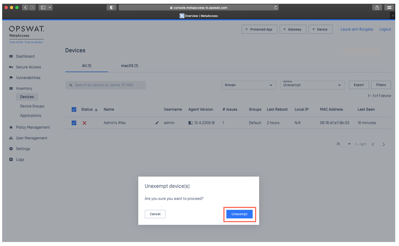Go to previous page chevron
Viewport: 399px width, 246px height.
tap(373, 144)
